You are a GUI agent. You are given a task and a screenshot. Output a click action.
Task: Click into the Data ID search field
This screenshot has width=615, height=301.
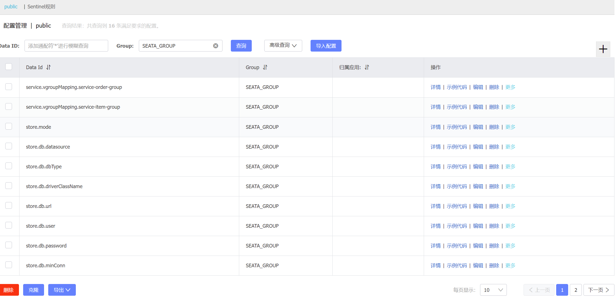[x=66, y=46]
